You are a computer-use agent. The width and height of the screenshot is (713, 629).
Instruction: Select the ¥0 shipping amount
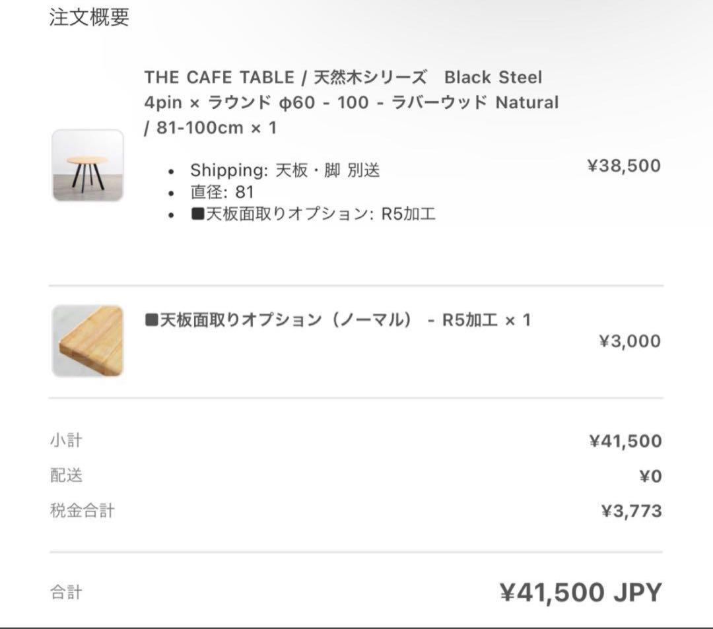650,477
